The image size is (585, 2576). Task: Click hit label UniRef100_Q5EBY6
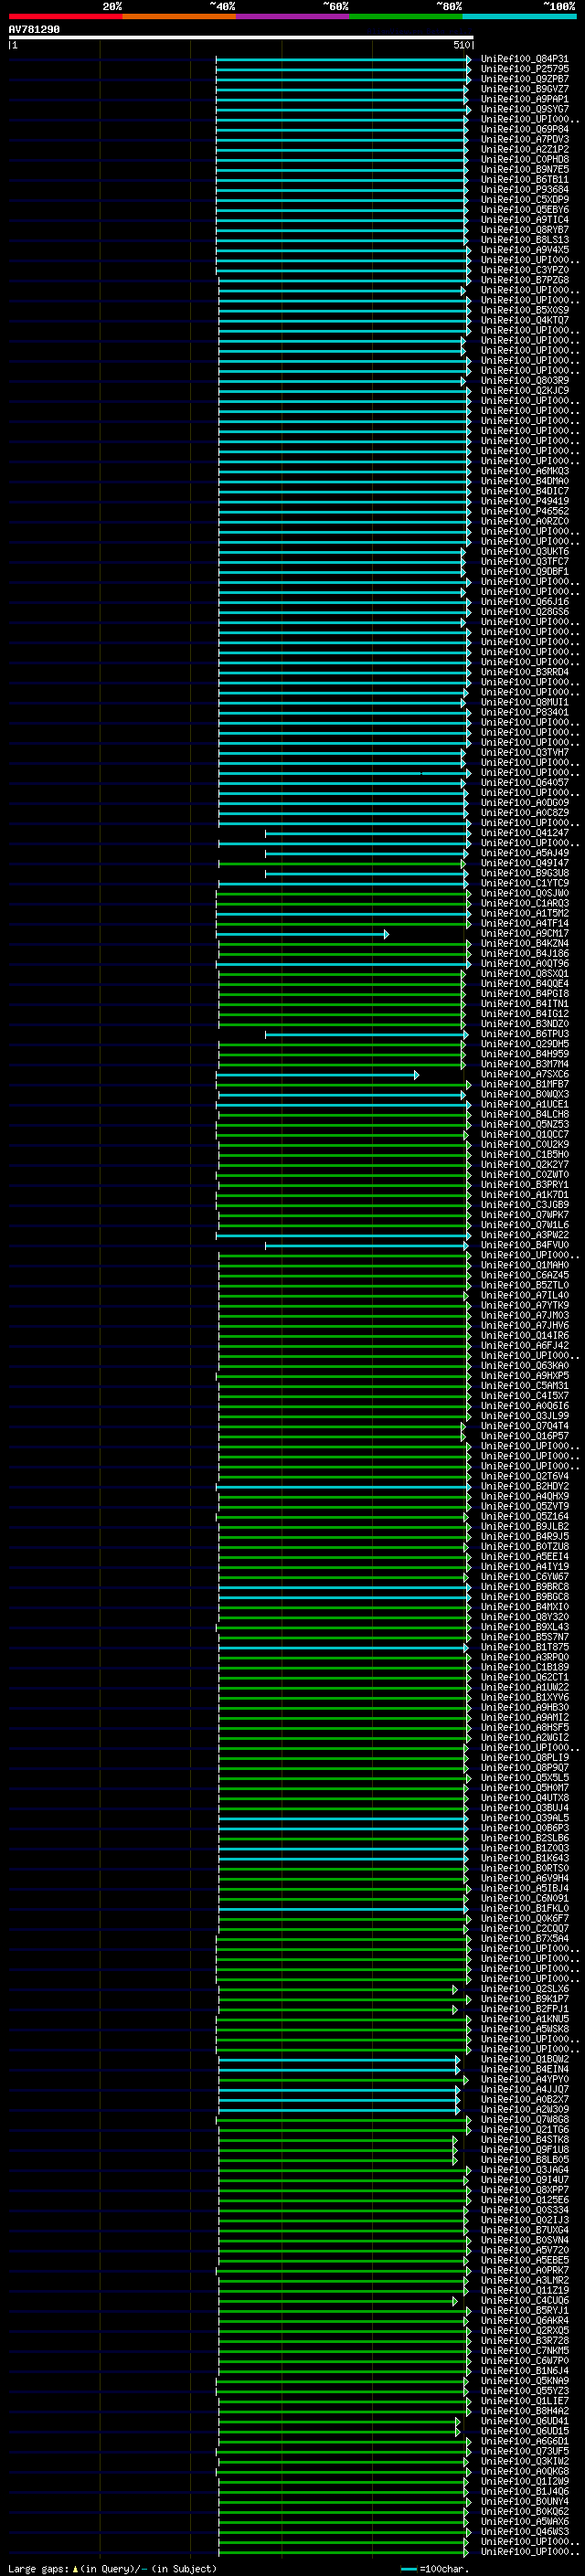pyautogui.click(x=525, y=210)
